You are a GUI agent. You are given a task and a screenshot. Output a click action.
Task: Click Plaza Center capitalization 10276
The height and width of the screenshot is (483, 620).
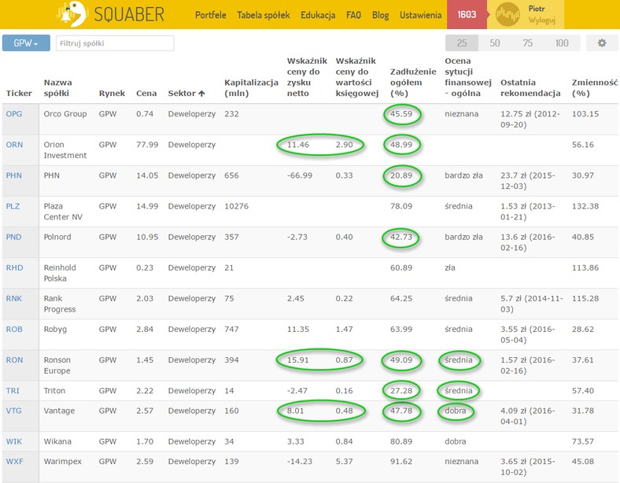(x=237, y=206)
